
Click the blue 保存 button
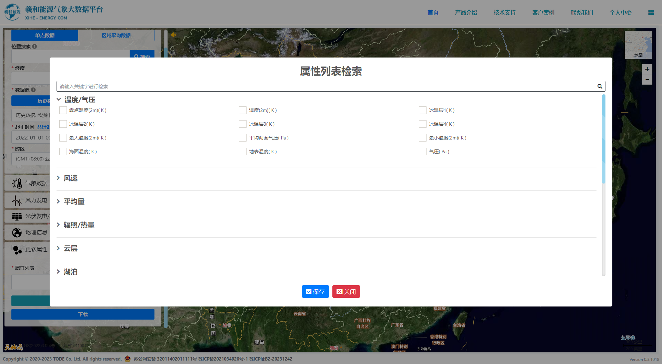pos(315,292)
